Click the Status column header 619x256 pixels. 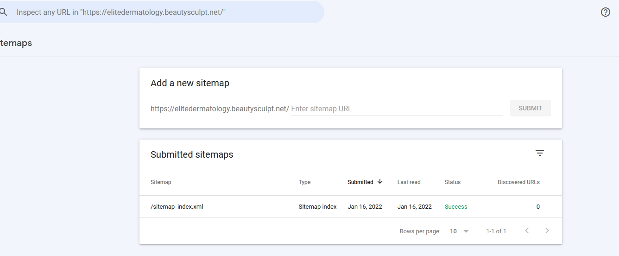453,182
